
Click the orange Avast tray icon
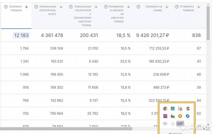[x=180, y=116]
